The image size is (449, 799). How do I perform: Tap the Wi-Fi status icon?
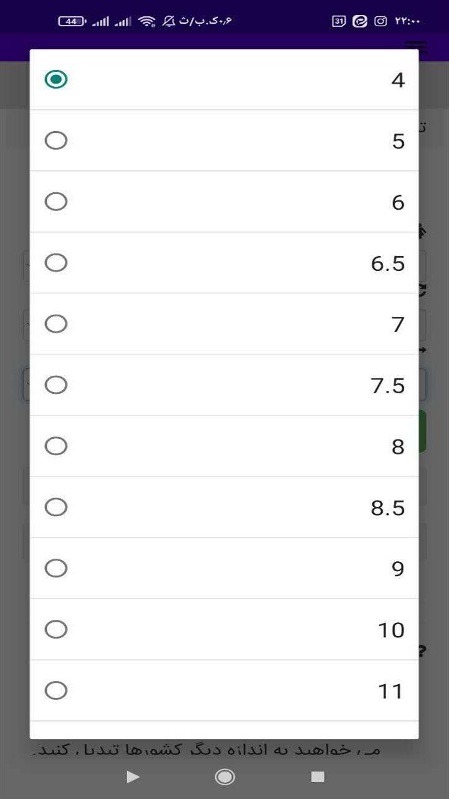pyautogui.click(x=147, y=21)
